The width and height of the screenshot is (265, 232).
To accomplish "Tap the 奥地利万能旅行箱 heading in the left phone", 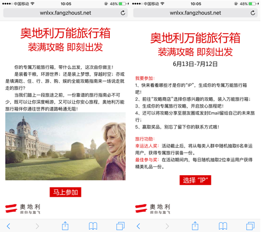I will (x=65, y=33).
